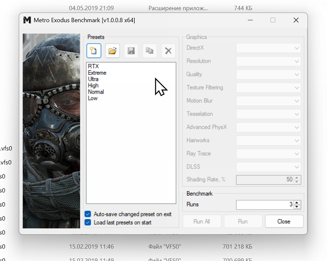Select the RTX preset
The height and width of the screenshot is (261, 327).
[93, 67]
